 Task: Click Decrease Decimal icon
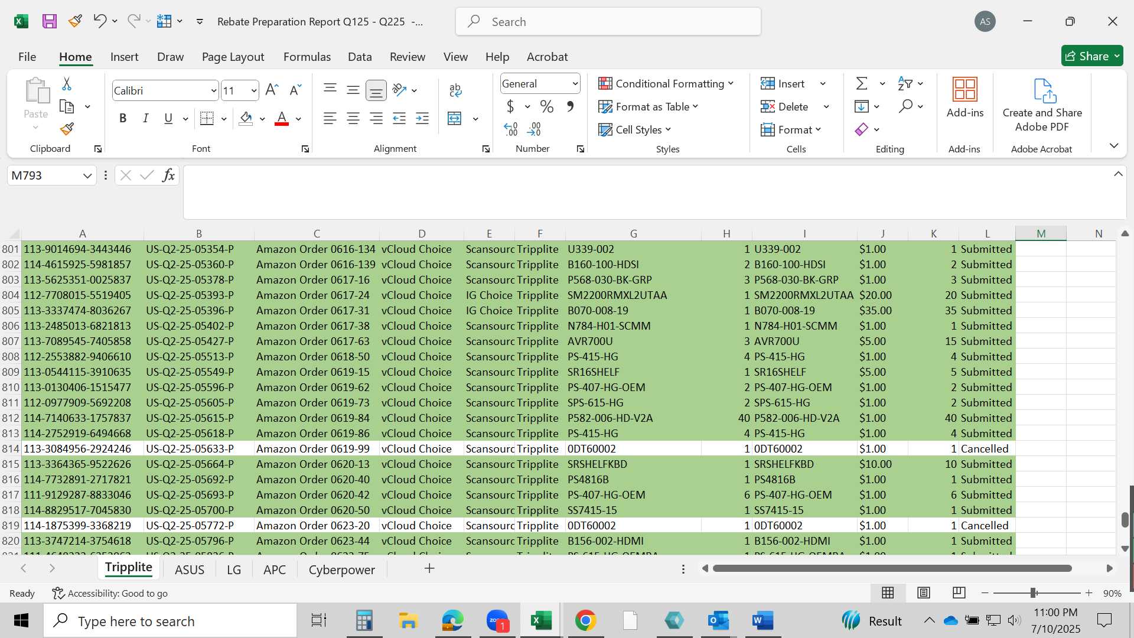pos(534,129)
